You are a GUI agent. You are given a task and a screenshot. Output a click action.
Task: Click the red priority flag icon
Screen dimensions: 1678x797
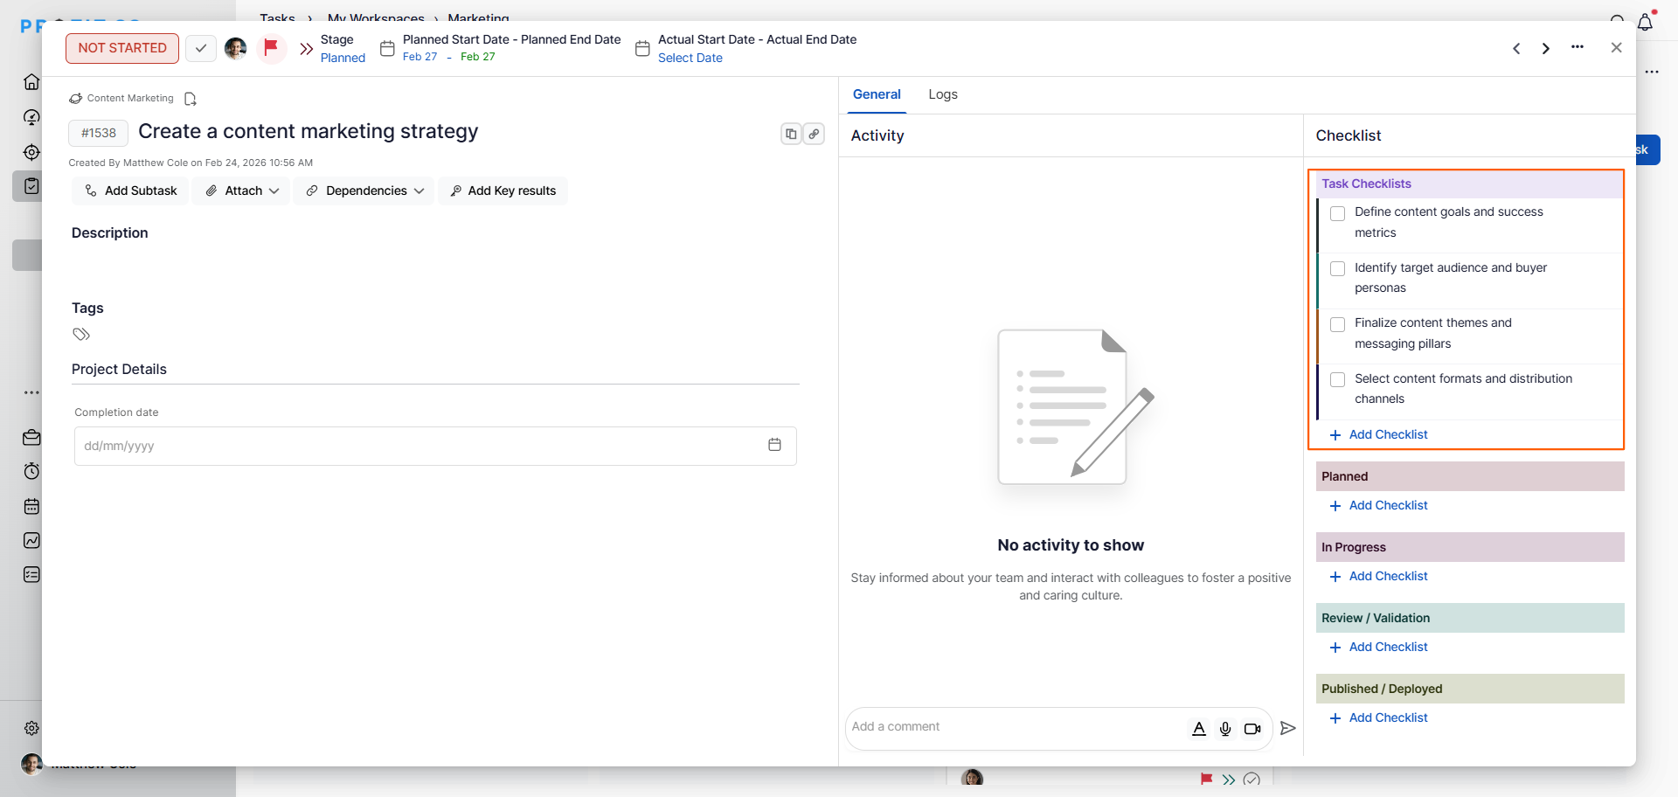(x=271, y=47)
